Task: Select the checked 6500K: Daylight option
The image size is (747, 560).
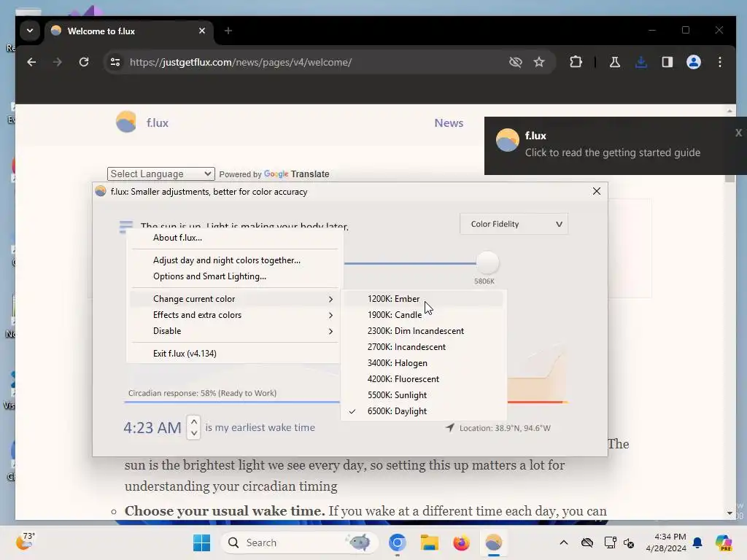Action: click(422, 411)
